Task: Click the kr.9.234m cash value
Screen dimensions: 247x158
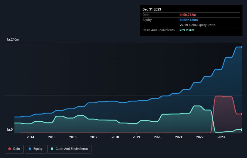Action: coord(187,30)
